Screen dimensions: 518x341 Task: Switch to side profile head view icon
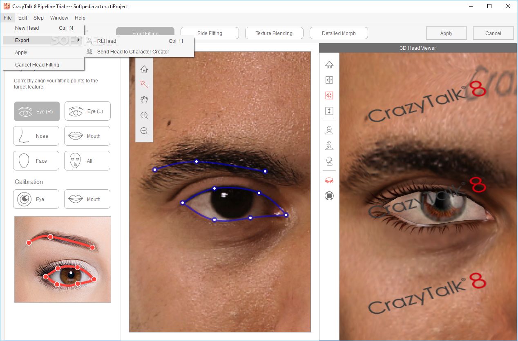[329, 161]
